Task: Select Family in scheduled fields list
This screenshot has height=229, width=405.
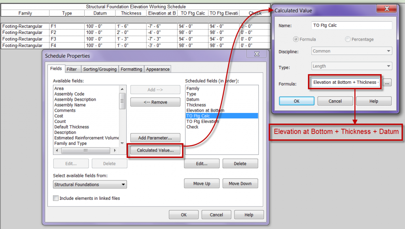Action: click(x=193, y=88)
